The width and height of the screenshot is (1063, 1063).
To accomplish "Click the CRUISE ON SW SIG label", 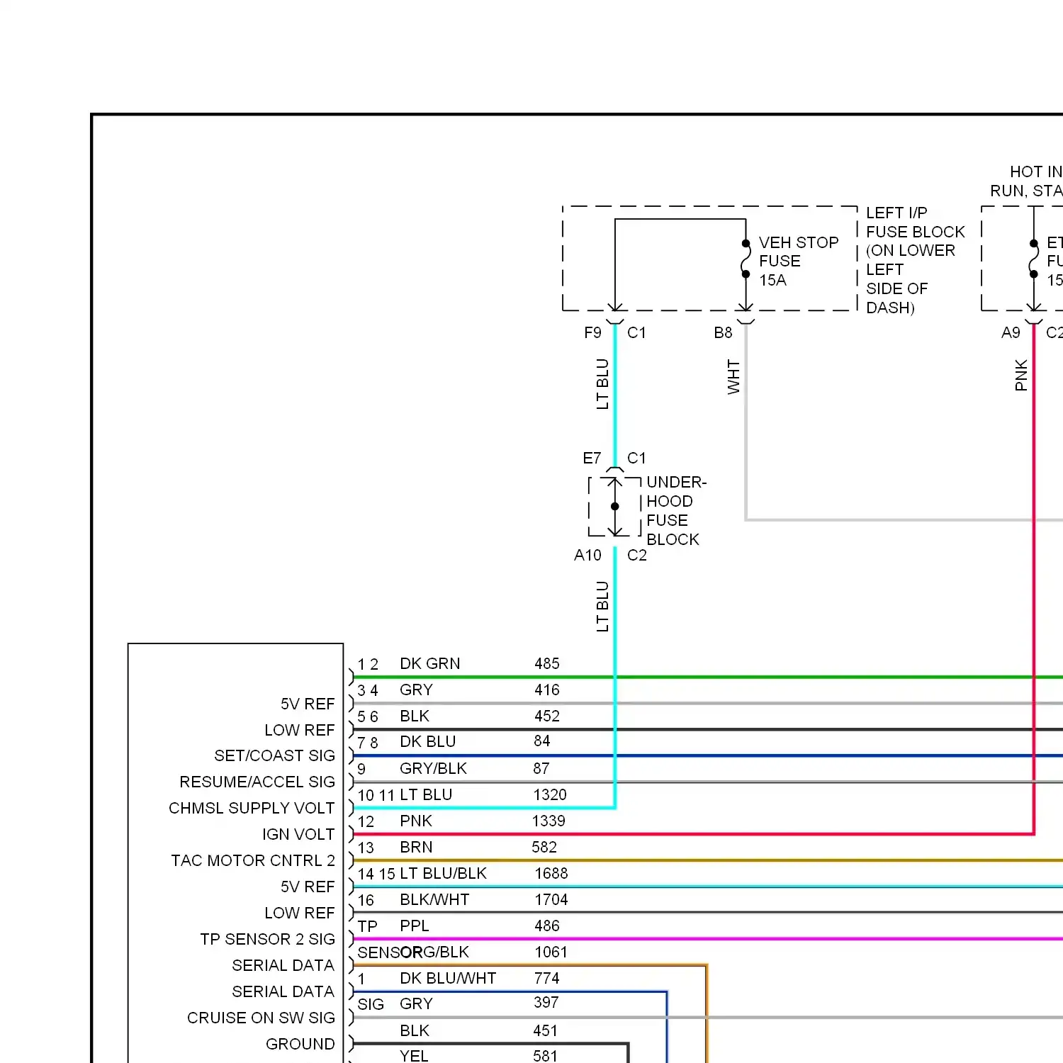I will pos(261,1018).
